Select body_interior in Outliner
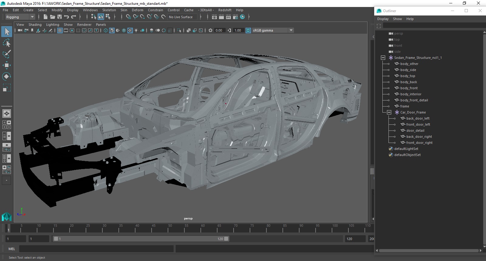The width and height of the screenshot is (486, 261). point(411,94)
